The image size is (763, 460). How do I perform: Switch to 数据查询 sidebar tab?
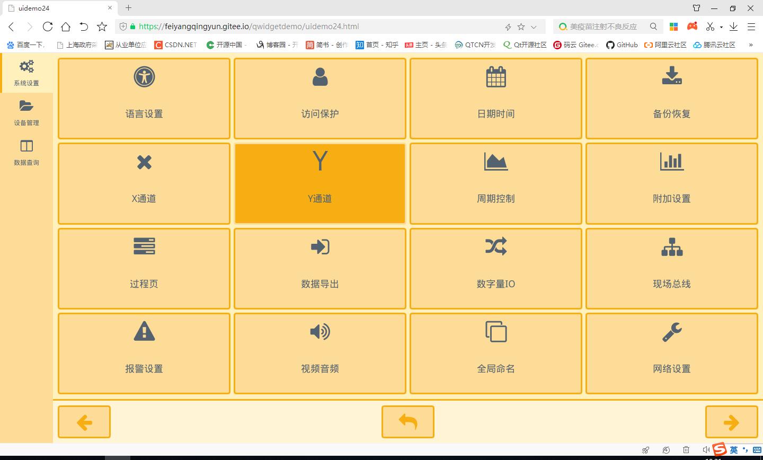[26, 153]
